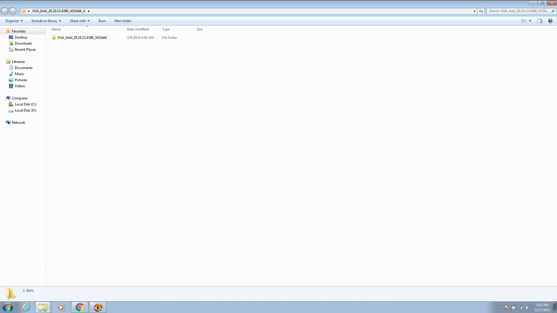Screen dimensions: 557x313
Task: Click the Windows Explorer taskbar icon
Action: 43,307
